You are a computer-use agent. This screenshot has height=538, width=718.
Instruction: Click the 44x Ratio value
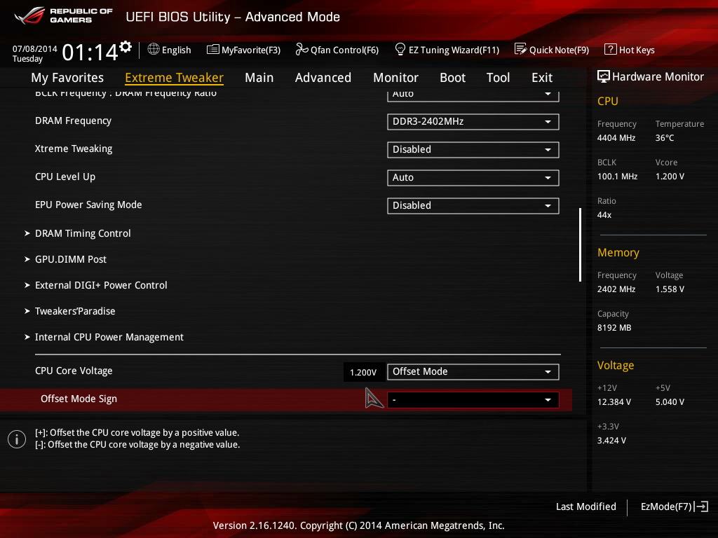[604, 215]
